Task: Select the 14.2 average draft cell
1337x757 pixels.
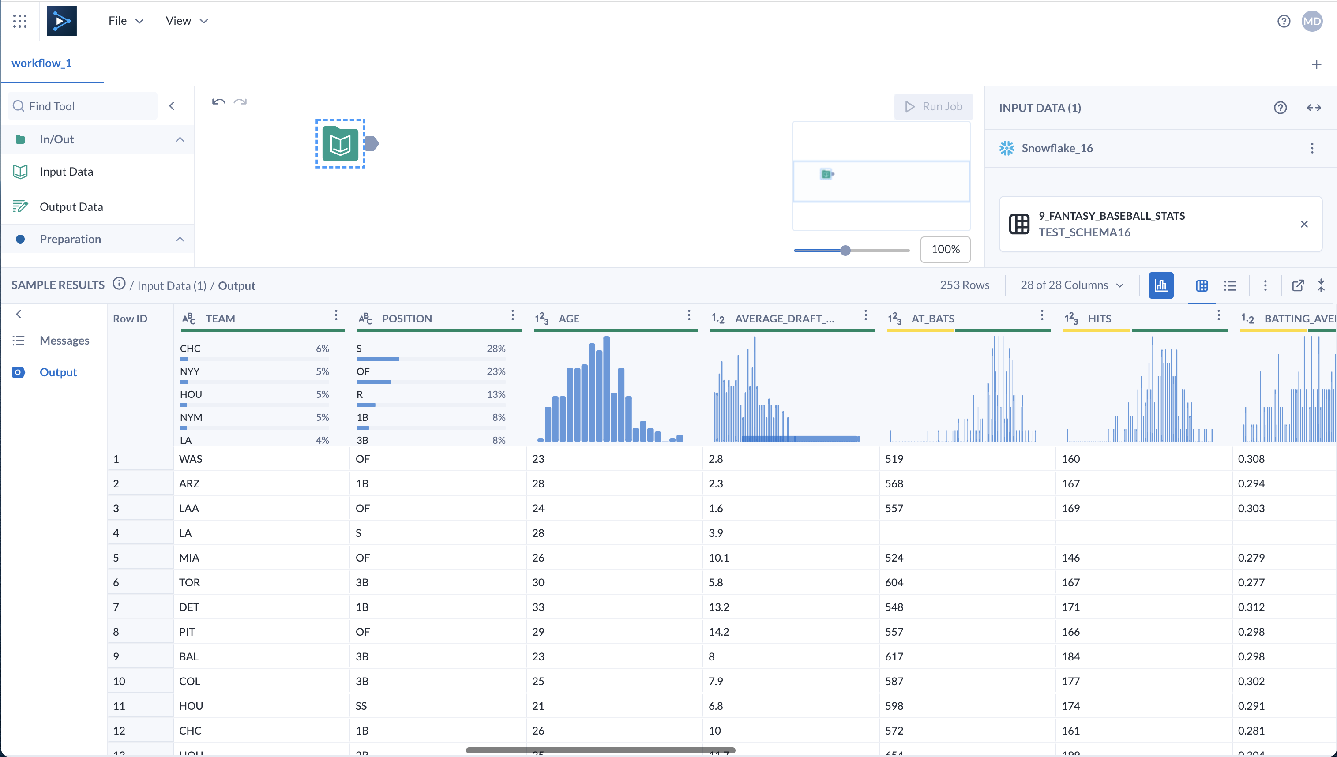Action: (790, 632)
